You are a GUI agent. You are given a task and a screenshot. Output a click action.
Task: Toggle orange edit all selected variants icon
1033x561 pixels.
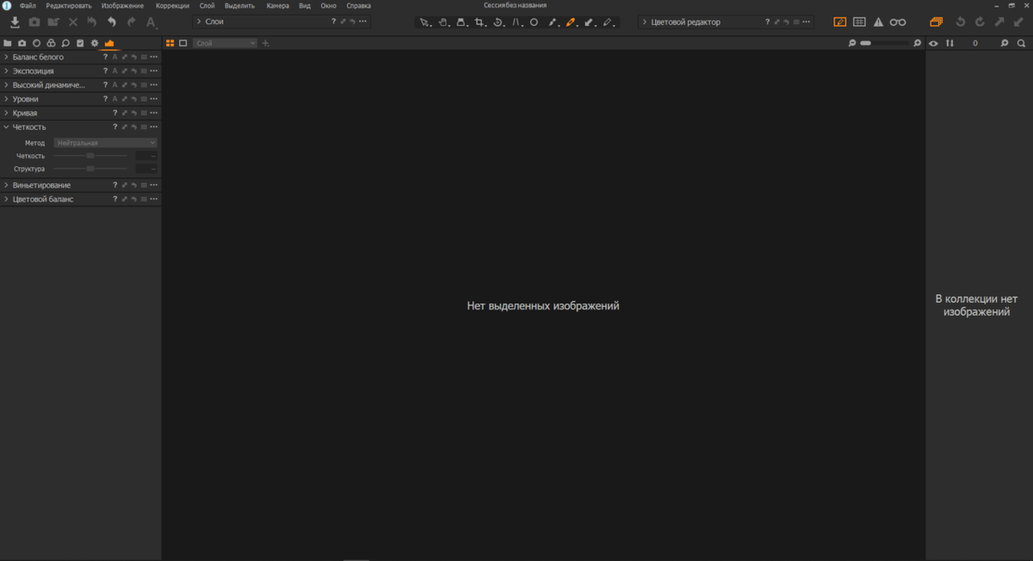(x=937, y=22)
